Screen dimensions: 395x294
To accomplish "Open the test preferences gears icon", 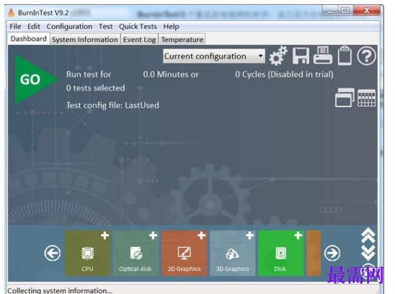I will click(x=278, y=56).
